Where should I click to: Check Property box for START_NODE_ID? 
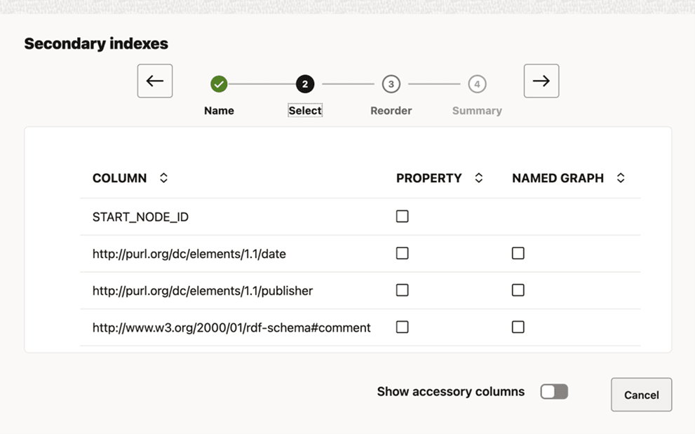tap(402, 217)
